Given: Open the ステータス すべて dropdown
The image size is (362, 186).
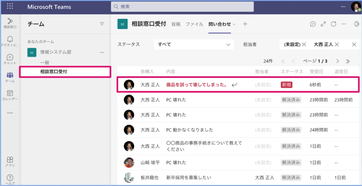Looking at the screenshot, I should [194, 44].
